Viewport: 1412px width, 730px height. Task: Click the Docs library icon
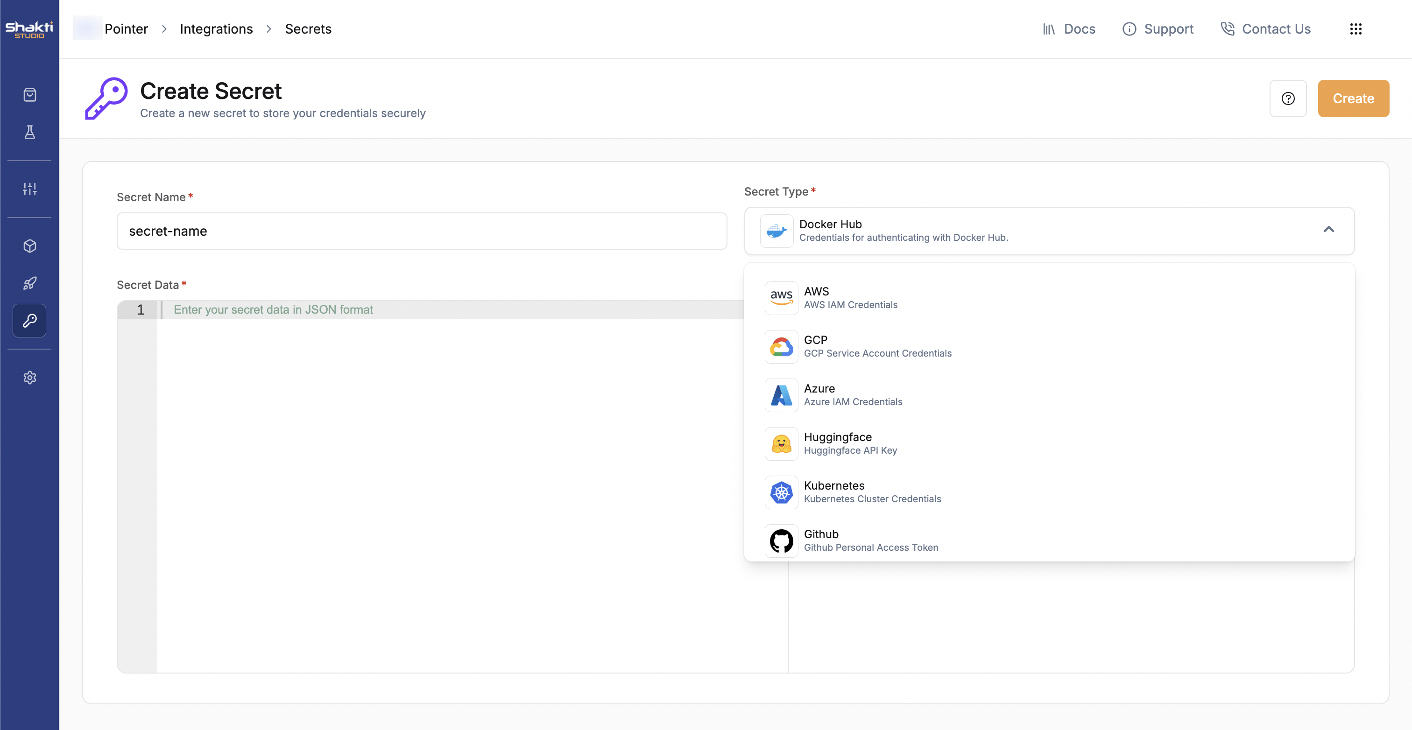1049,29
